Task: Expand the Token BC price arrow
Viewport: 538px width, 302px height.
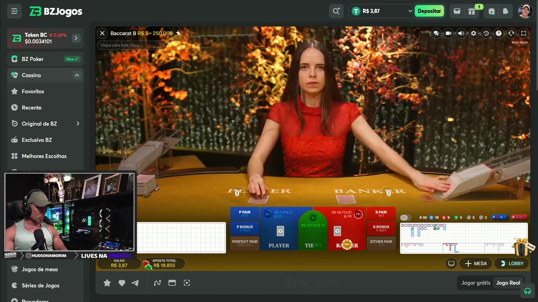Action: [x=76, y=38]
